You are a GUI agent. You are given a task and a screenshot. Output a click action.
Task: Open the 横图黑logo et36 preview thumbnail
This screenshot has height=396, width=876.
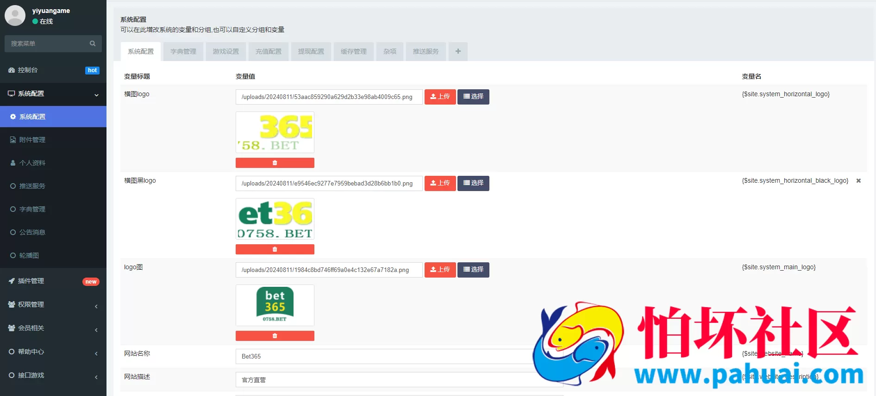275,219
